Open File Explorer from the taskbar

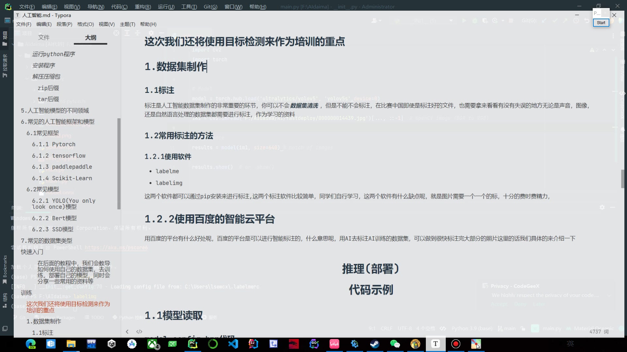pos(71,344)
